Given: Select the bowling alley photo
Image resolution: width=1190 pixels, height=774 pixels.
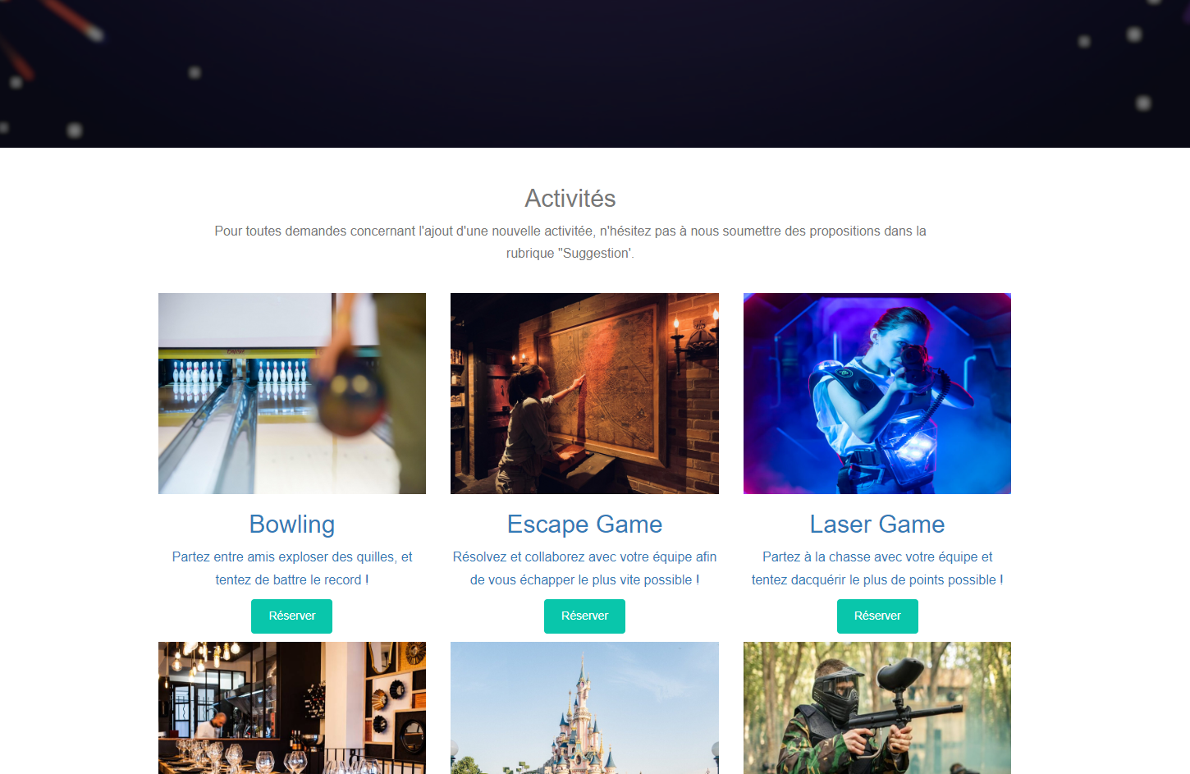Looking at the screenshot, I should [x=292, y=393].
